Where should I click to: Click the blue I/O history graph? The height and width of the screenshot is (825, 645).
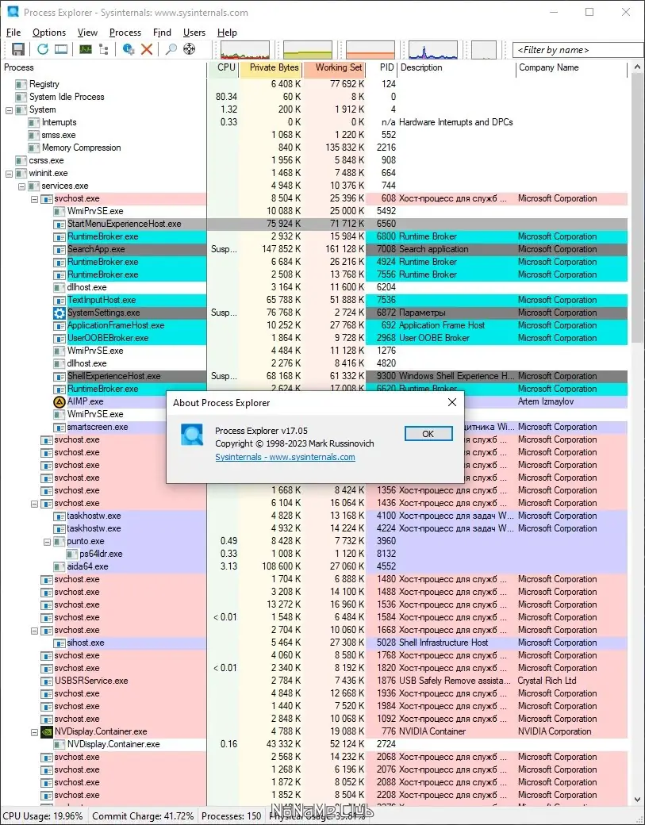click(433, 49)
